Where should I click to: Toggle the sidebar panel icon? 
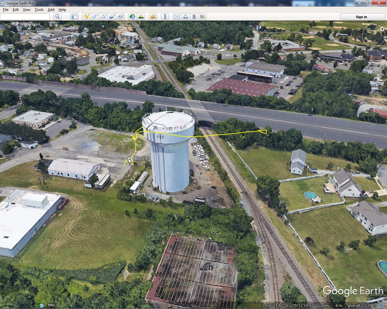(x=74, y=17)
